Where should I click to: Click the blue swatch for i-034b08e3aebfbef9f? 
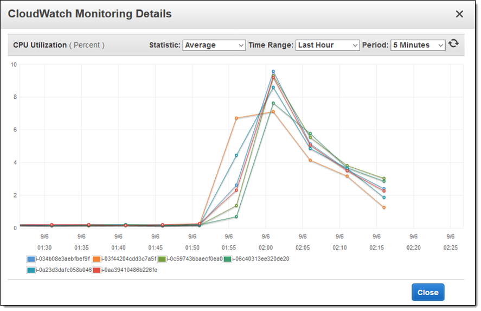[31, 259]
